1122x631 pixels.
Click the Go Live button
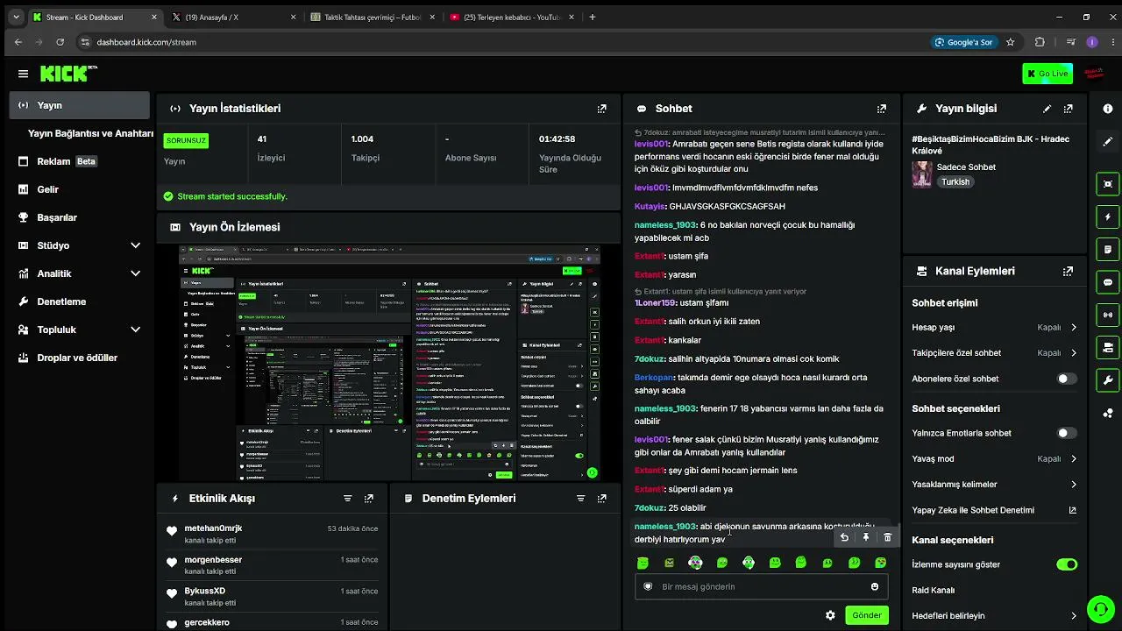point(1047,74)
